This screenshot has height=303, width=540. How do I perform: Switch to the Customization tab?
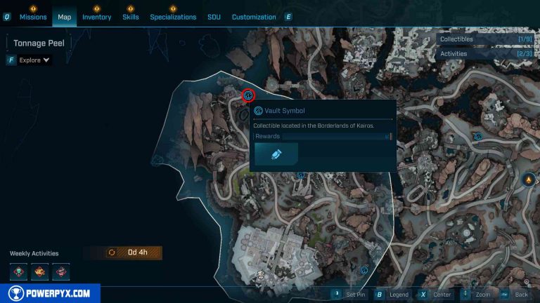click(x=254, y=17)
